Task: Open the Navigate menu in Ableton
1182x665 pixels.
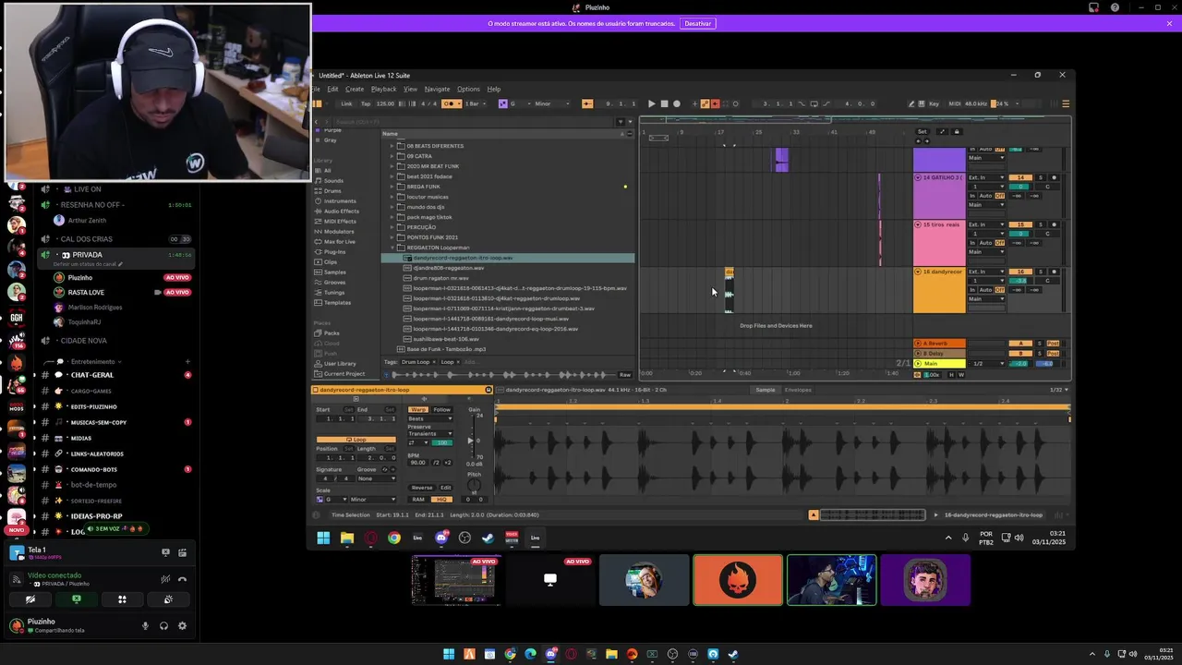Action: tap(437, 90)
